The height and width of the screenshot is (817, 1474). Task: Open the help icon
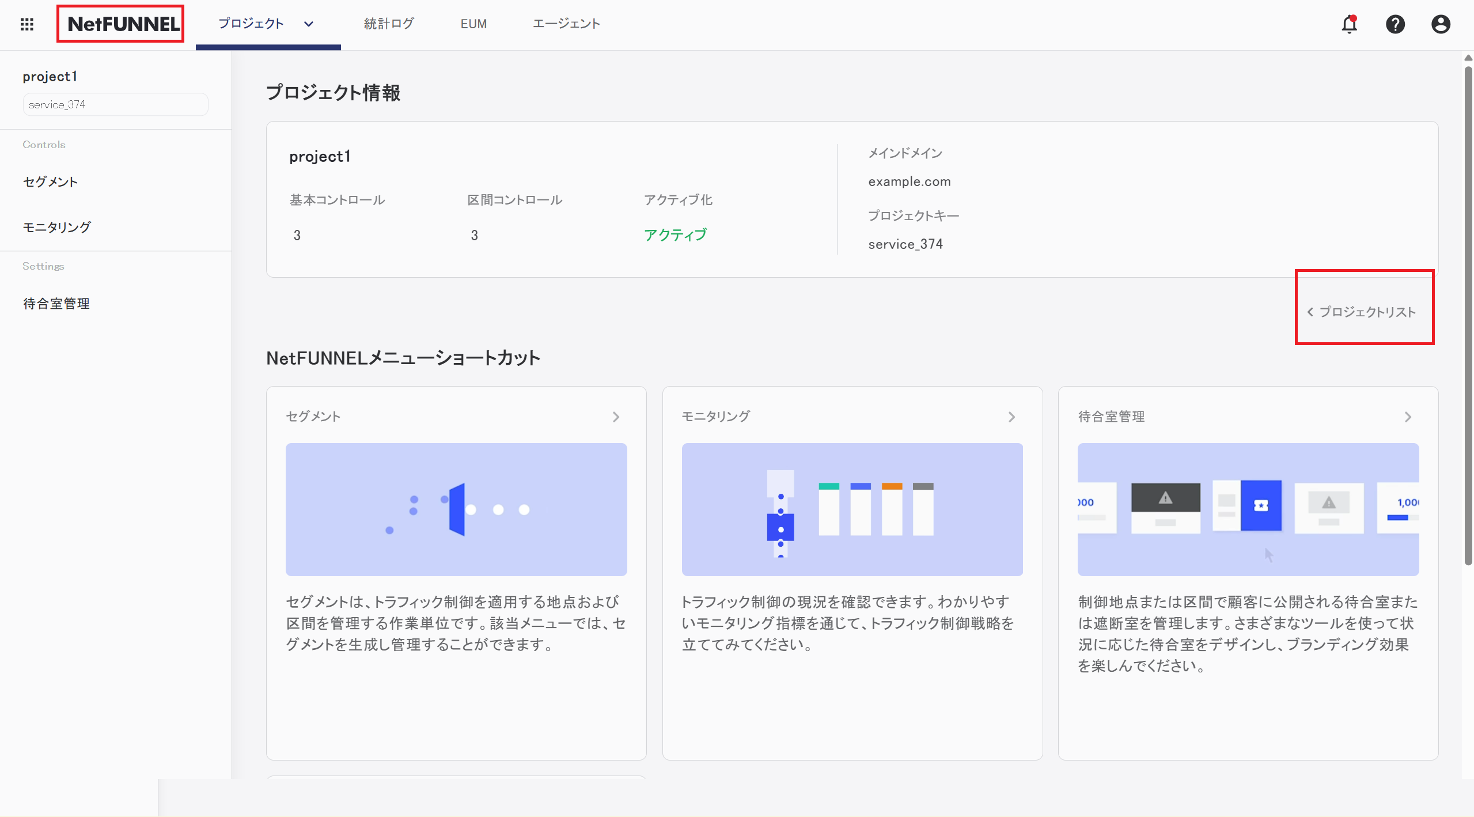1395,24
